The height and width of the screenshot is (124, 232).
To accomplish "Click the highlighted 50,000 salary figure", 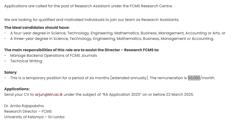I will tap(194, 78).
